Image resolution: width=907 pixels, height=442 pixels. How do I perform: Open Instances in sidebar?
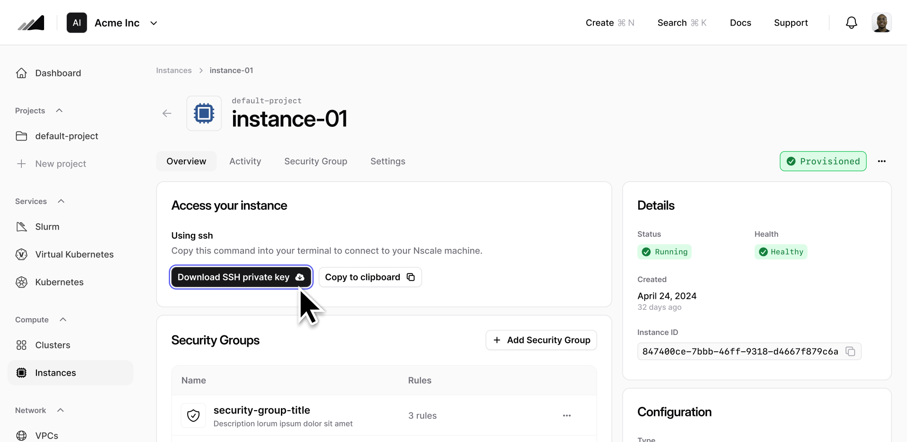tap(71, 373)
